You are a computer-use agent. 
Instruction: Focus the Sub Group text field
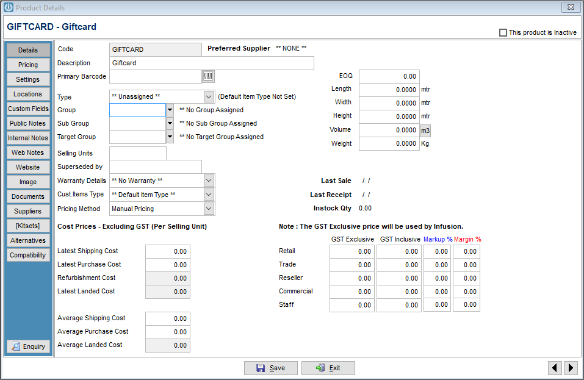click(137, 124)
